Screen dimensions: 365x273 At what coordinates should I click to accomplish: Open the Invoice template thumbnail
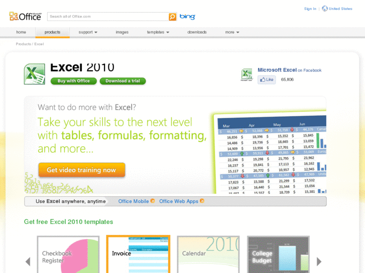[138, 254]
